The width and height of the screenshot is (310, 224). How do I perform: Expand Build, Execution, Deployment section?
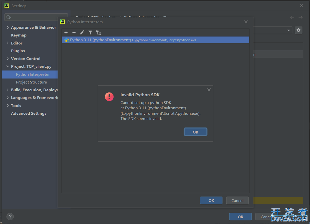click(x=8, y=90)
